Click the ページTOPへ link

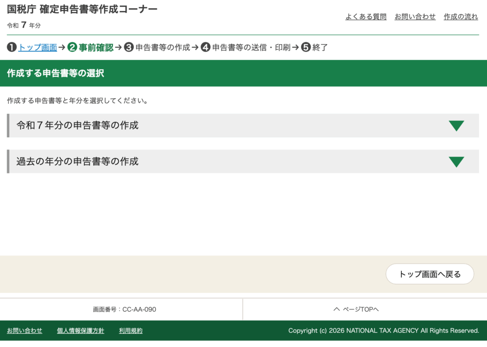coord(361,310)
